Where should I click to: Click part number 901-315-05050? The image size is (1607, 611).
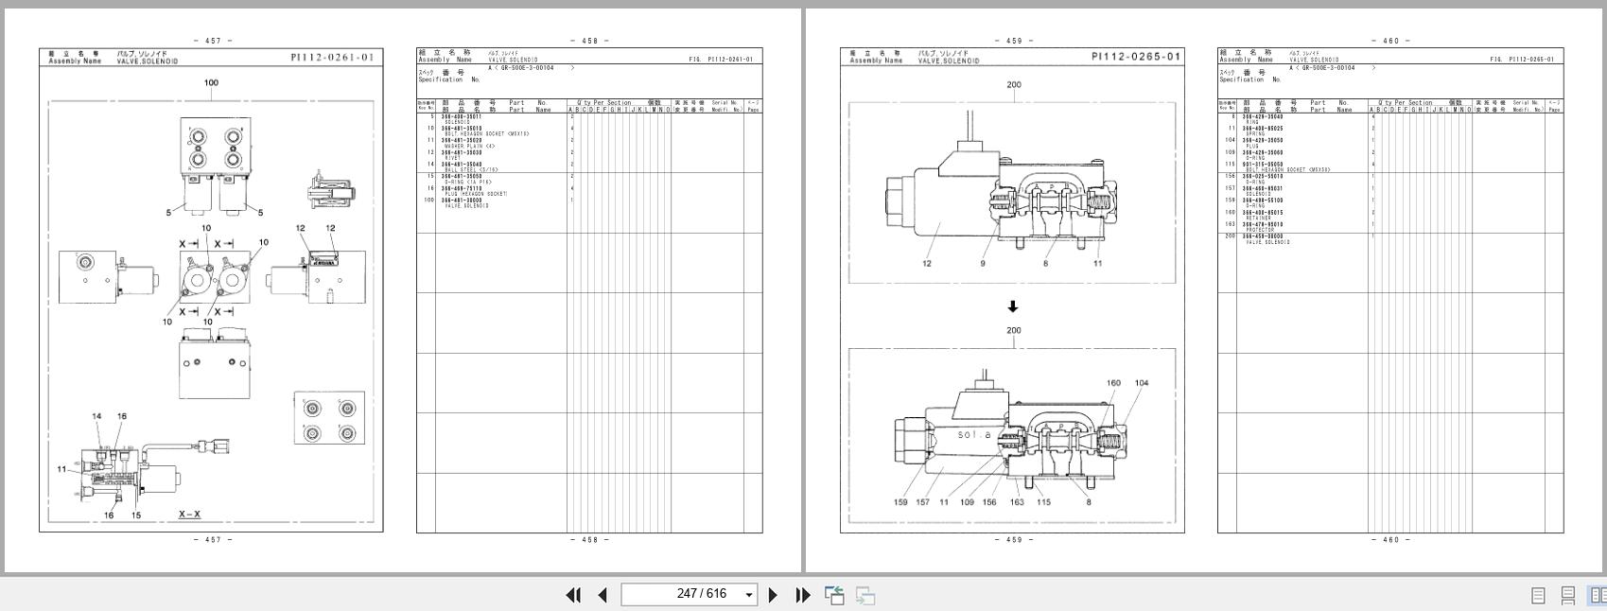[1263, 165]
